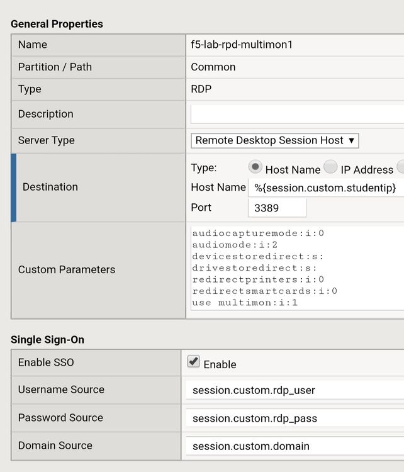Click the Common partition value
Screen dimensions: 404x472
[213, 67]
